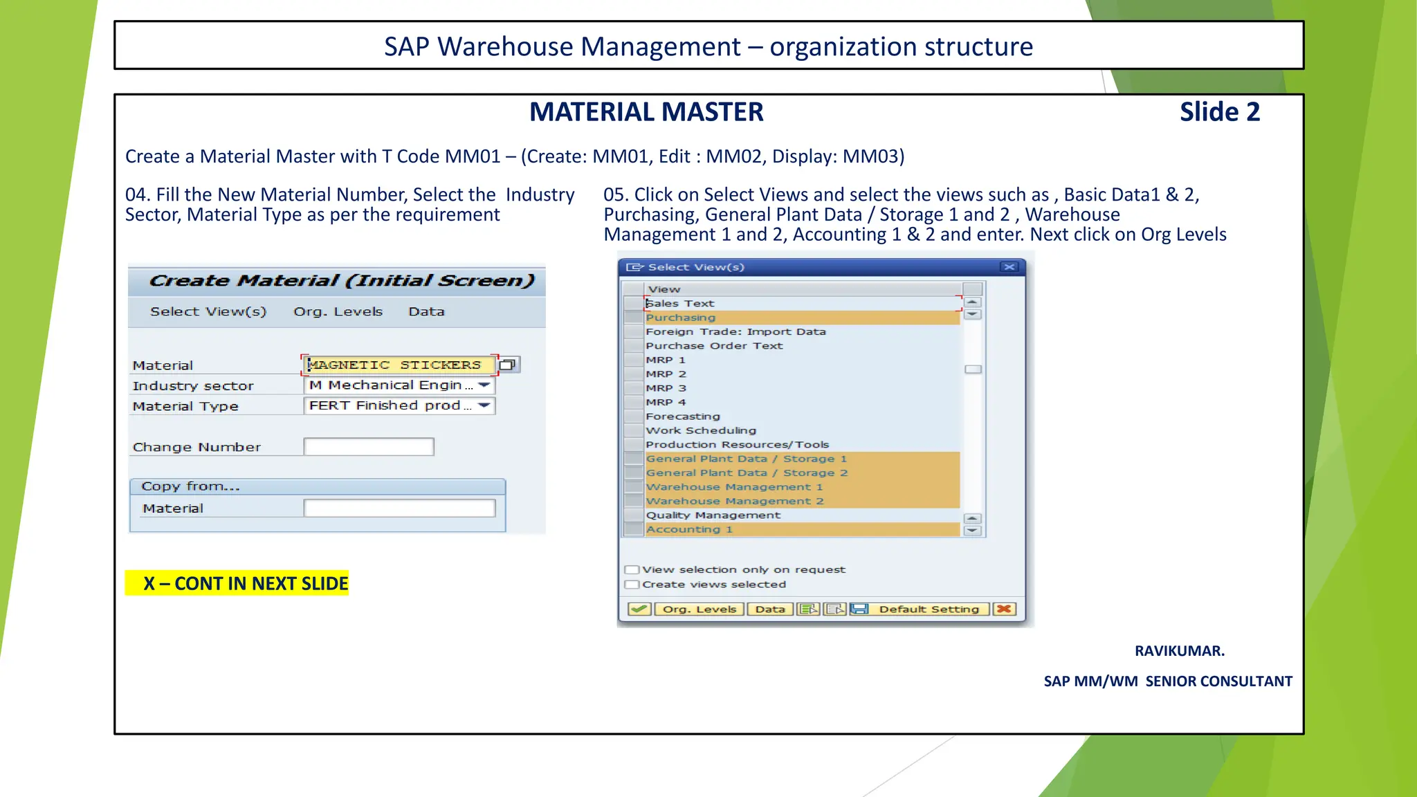The height and width of the screenshot is (797, 1417).
Task: Toggle row selector for Sales Text
Action: (633, 303)
